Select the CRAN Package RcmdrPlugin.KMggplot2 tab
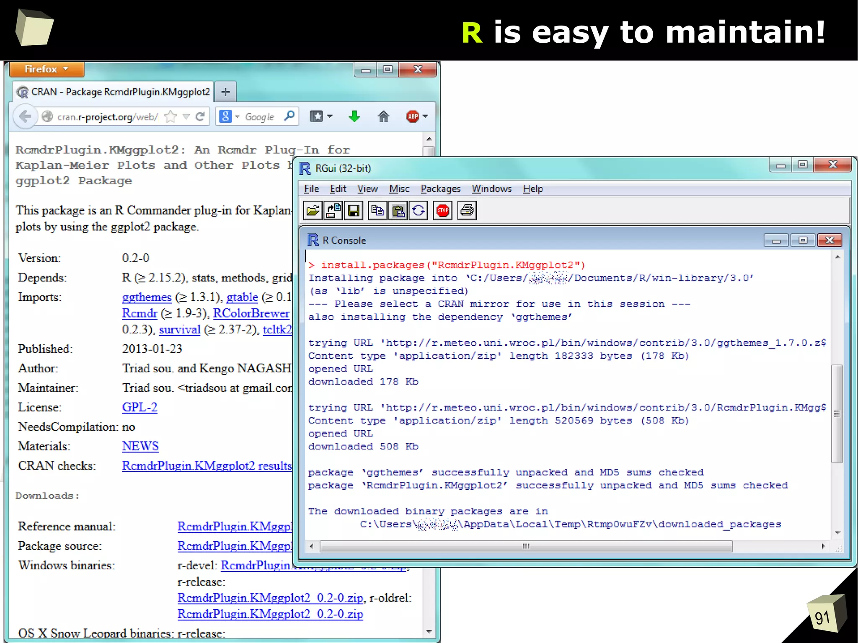The height and width of the screenshot is (643, 858). 113,92
